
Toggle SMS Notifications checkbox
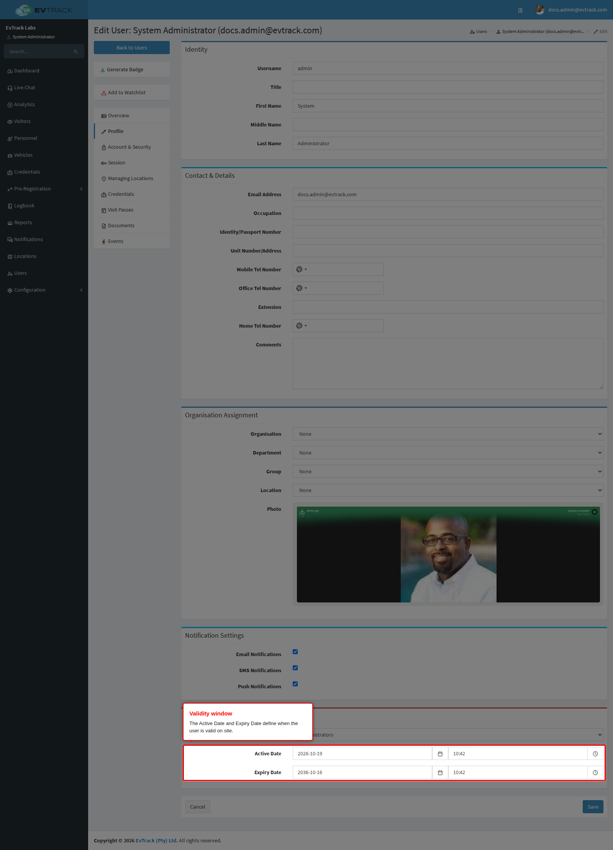click(x=295, y=668)
